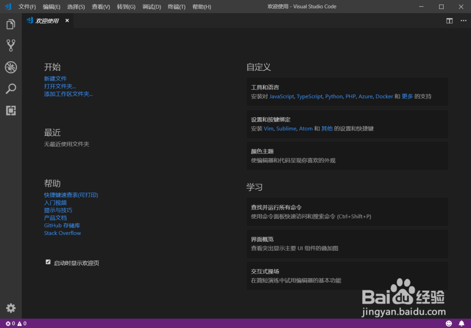Image resolution: width=471 pixels, height=328 pixels.
Task: Click the Azure support link
Action: (x=365, y=96)
